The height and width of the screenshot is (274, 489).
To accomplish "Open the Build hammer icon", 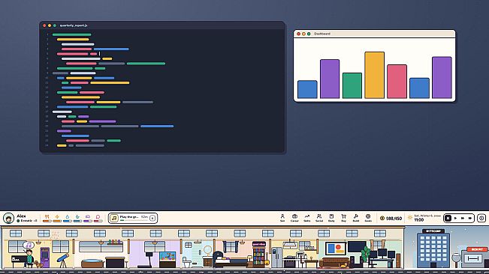I will 356,218.
